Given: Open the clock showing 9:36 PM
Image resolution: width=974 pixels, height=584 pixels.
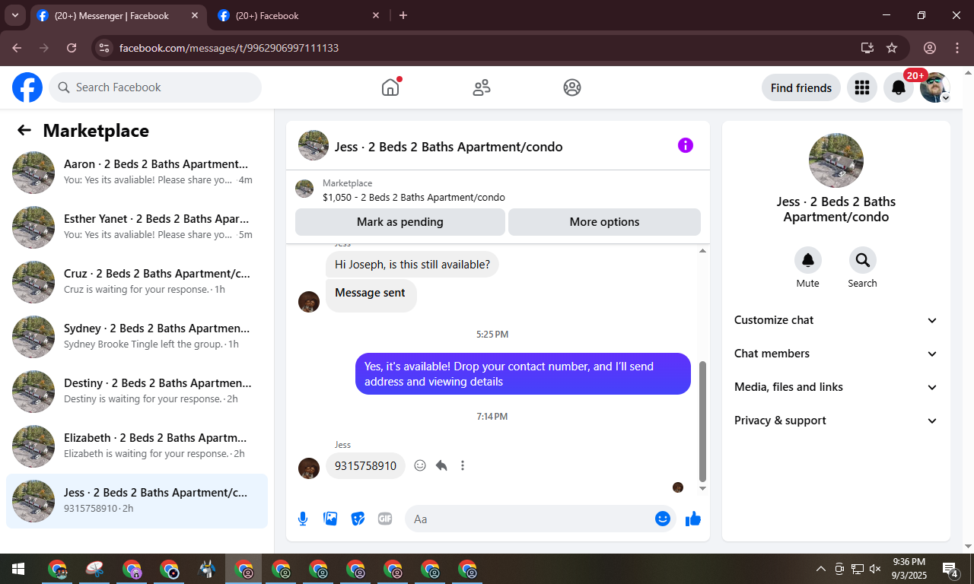Looking at the screenshot, I should point(909,569).
